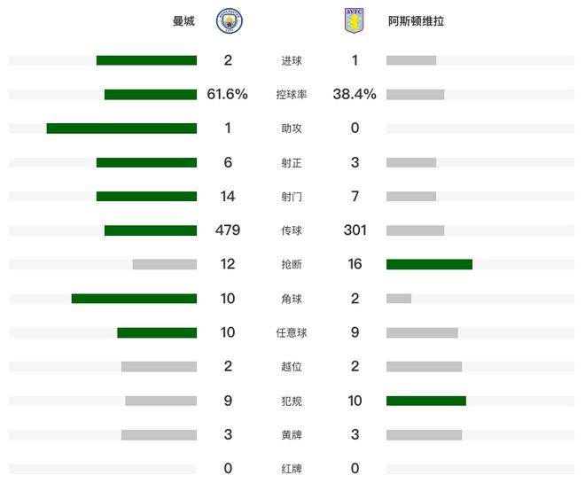Viewport: 585px width, 491px height.
Task: Click Manchester City's green 角球 bar
Action: tap(134, 299)
